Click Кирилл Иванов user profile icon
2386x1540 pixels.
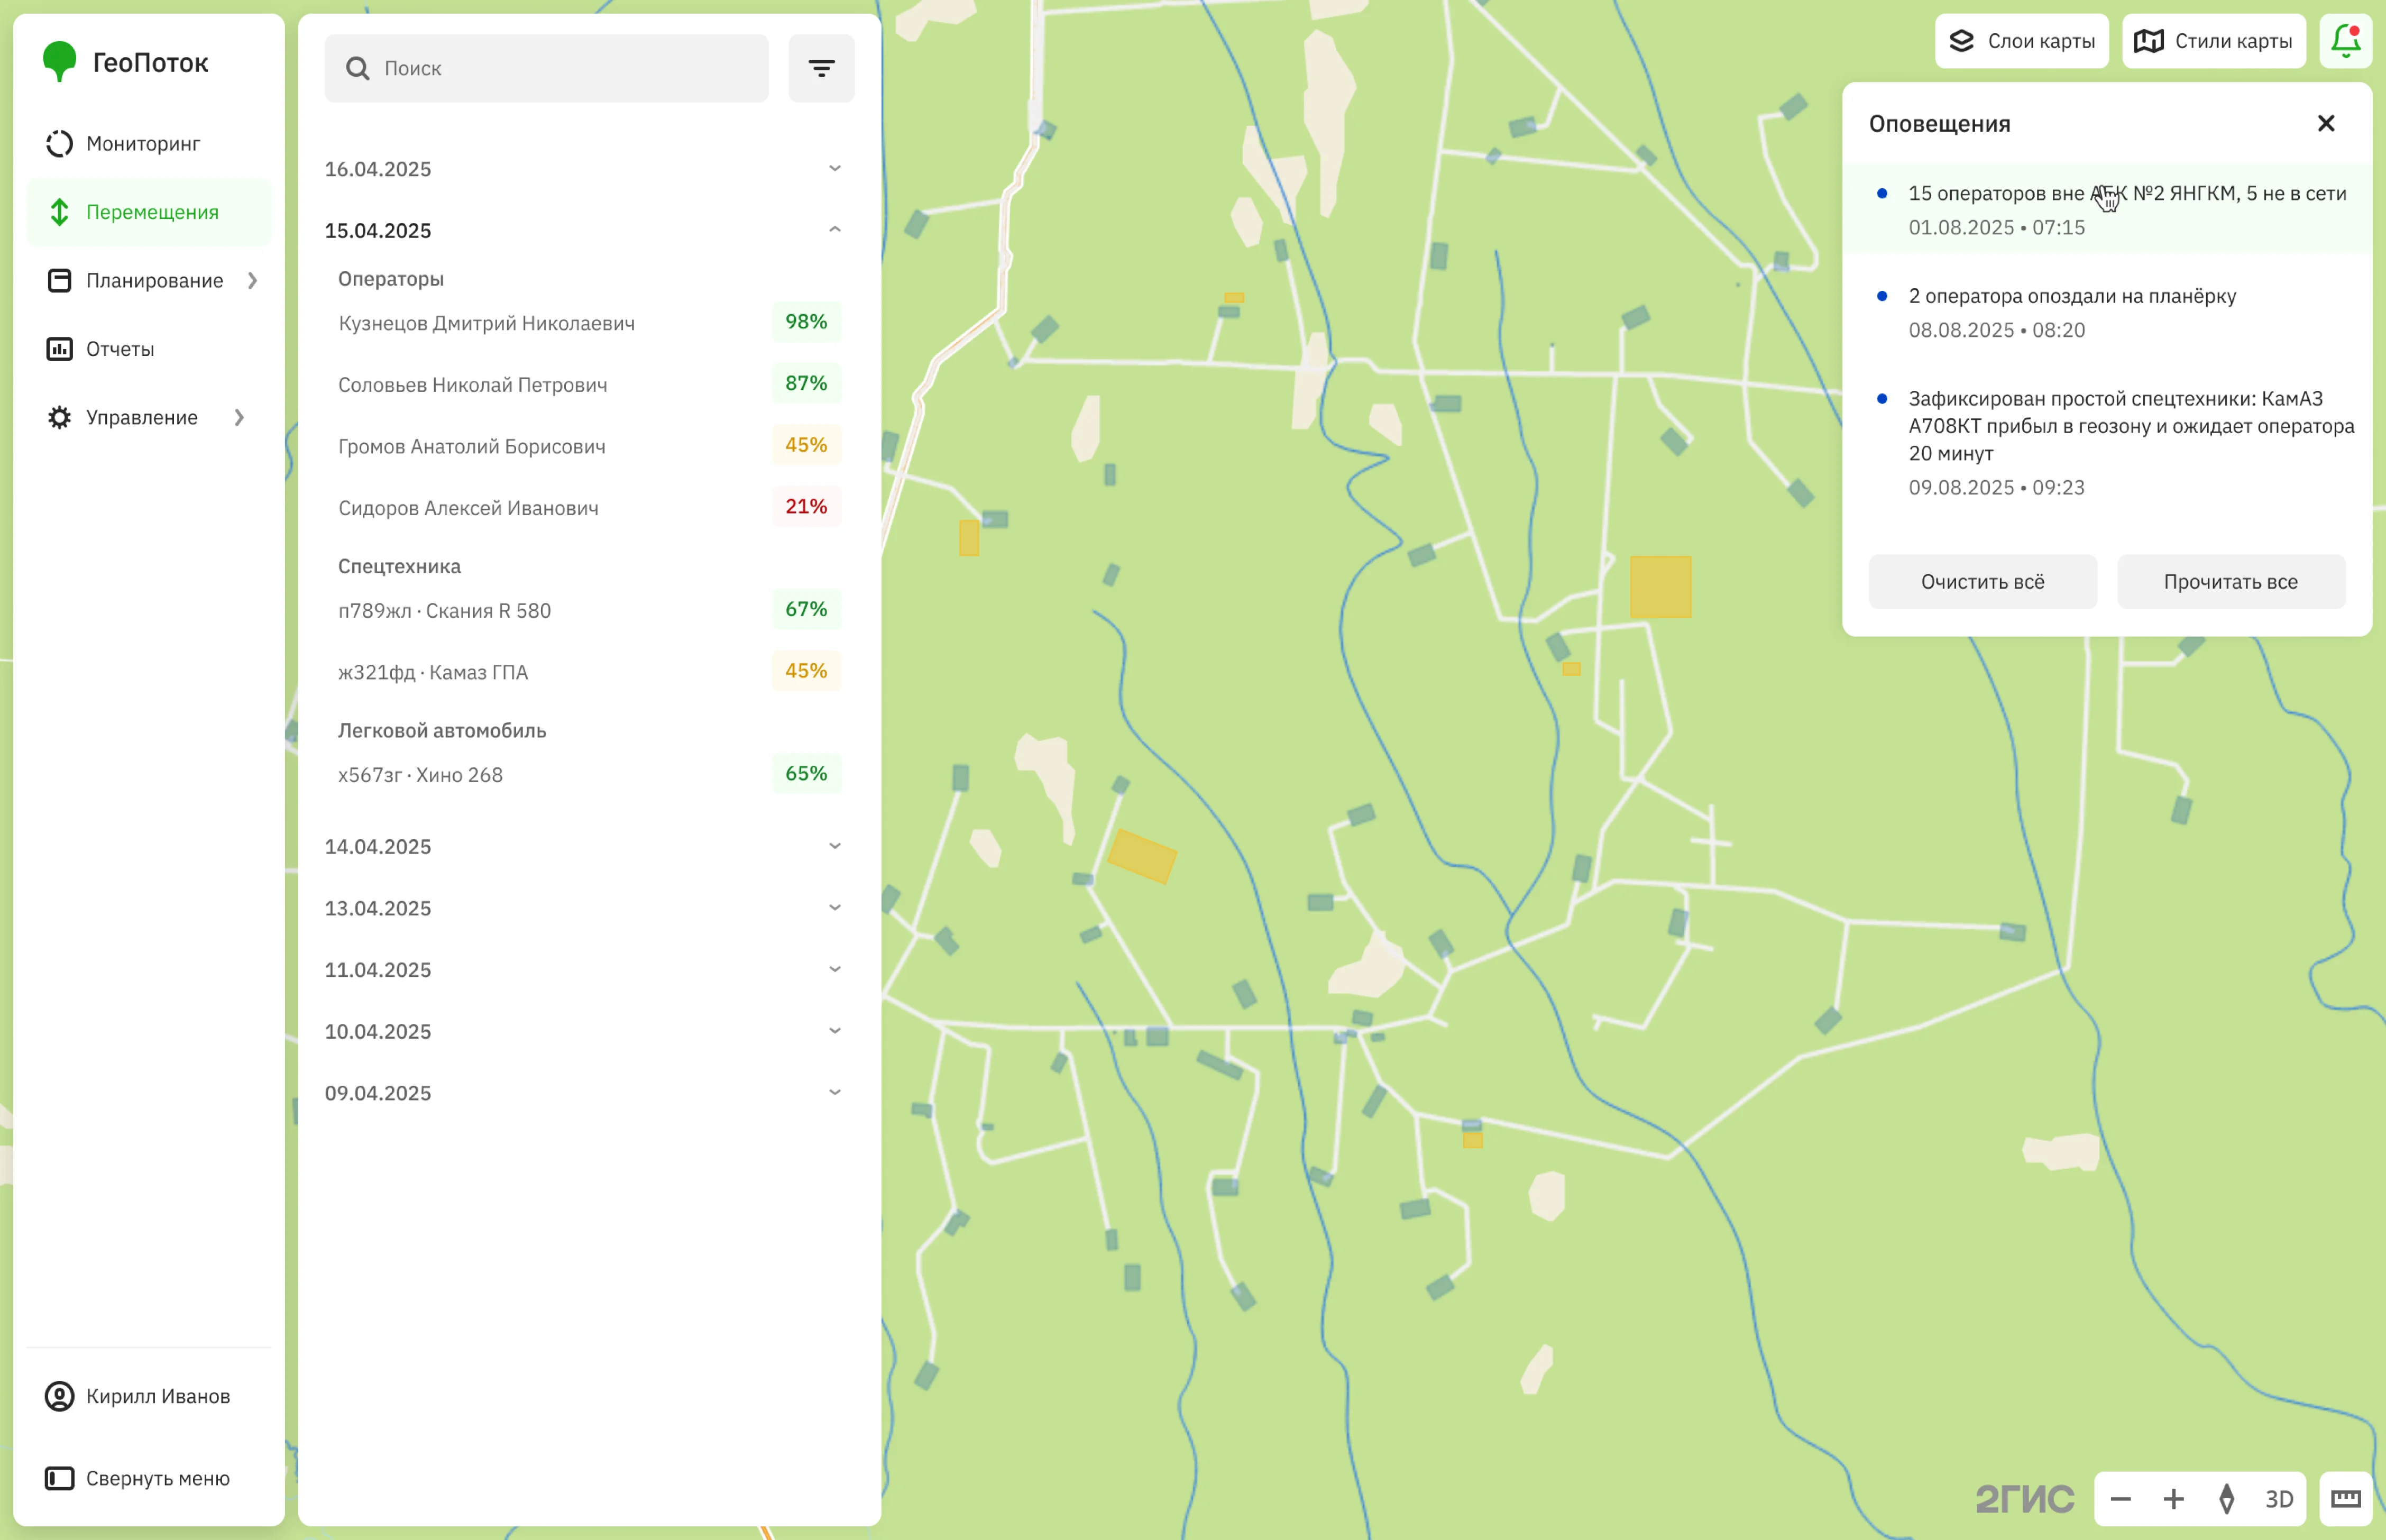tap(59, 1396)
